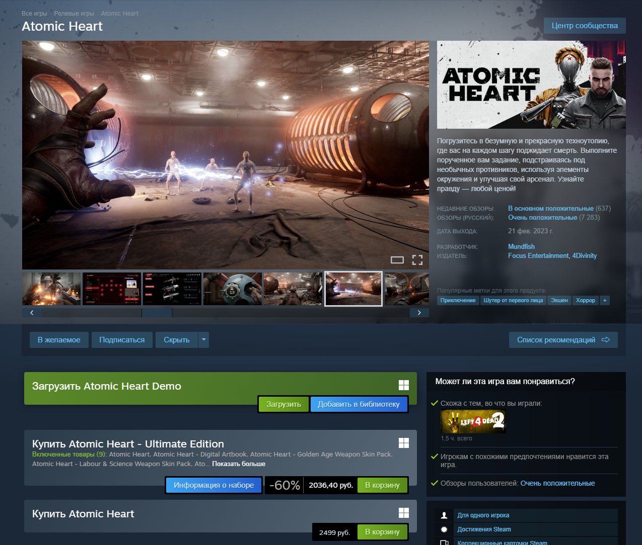Click the single-player person icon
The width and height of the screenshot is (642, 545).
444,515
